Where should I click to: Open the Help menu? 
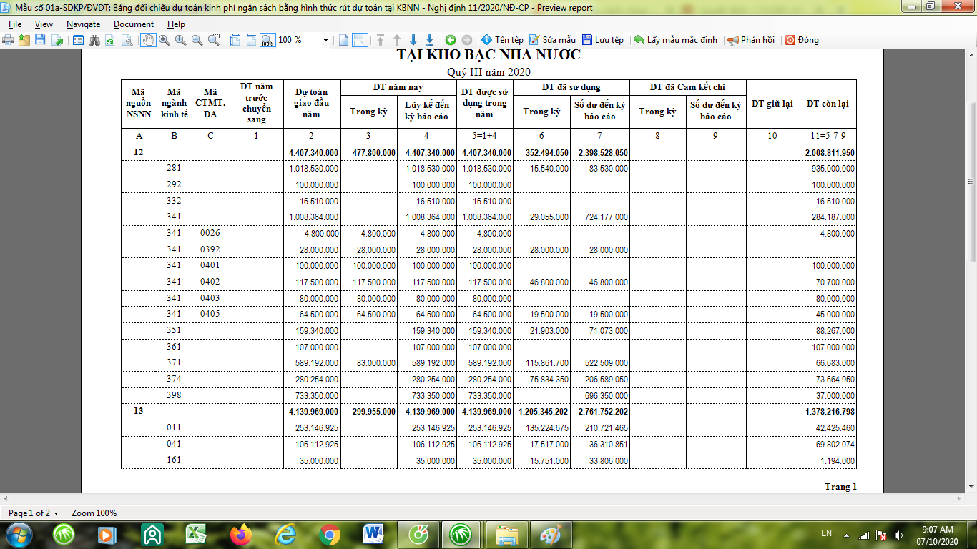176,24
